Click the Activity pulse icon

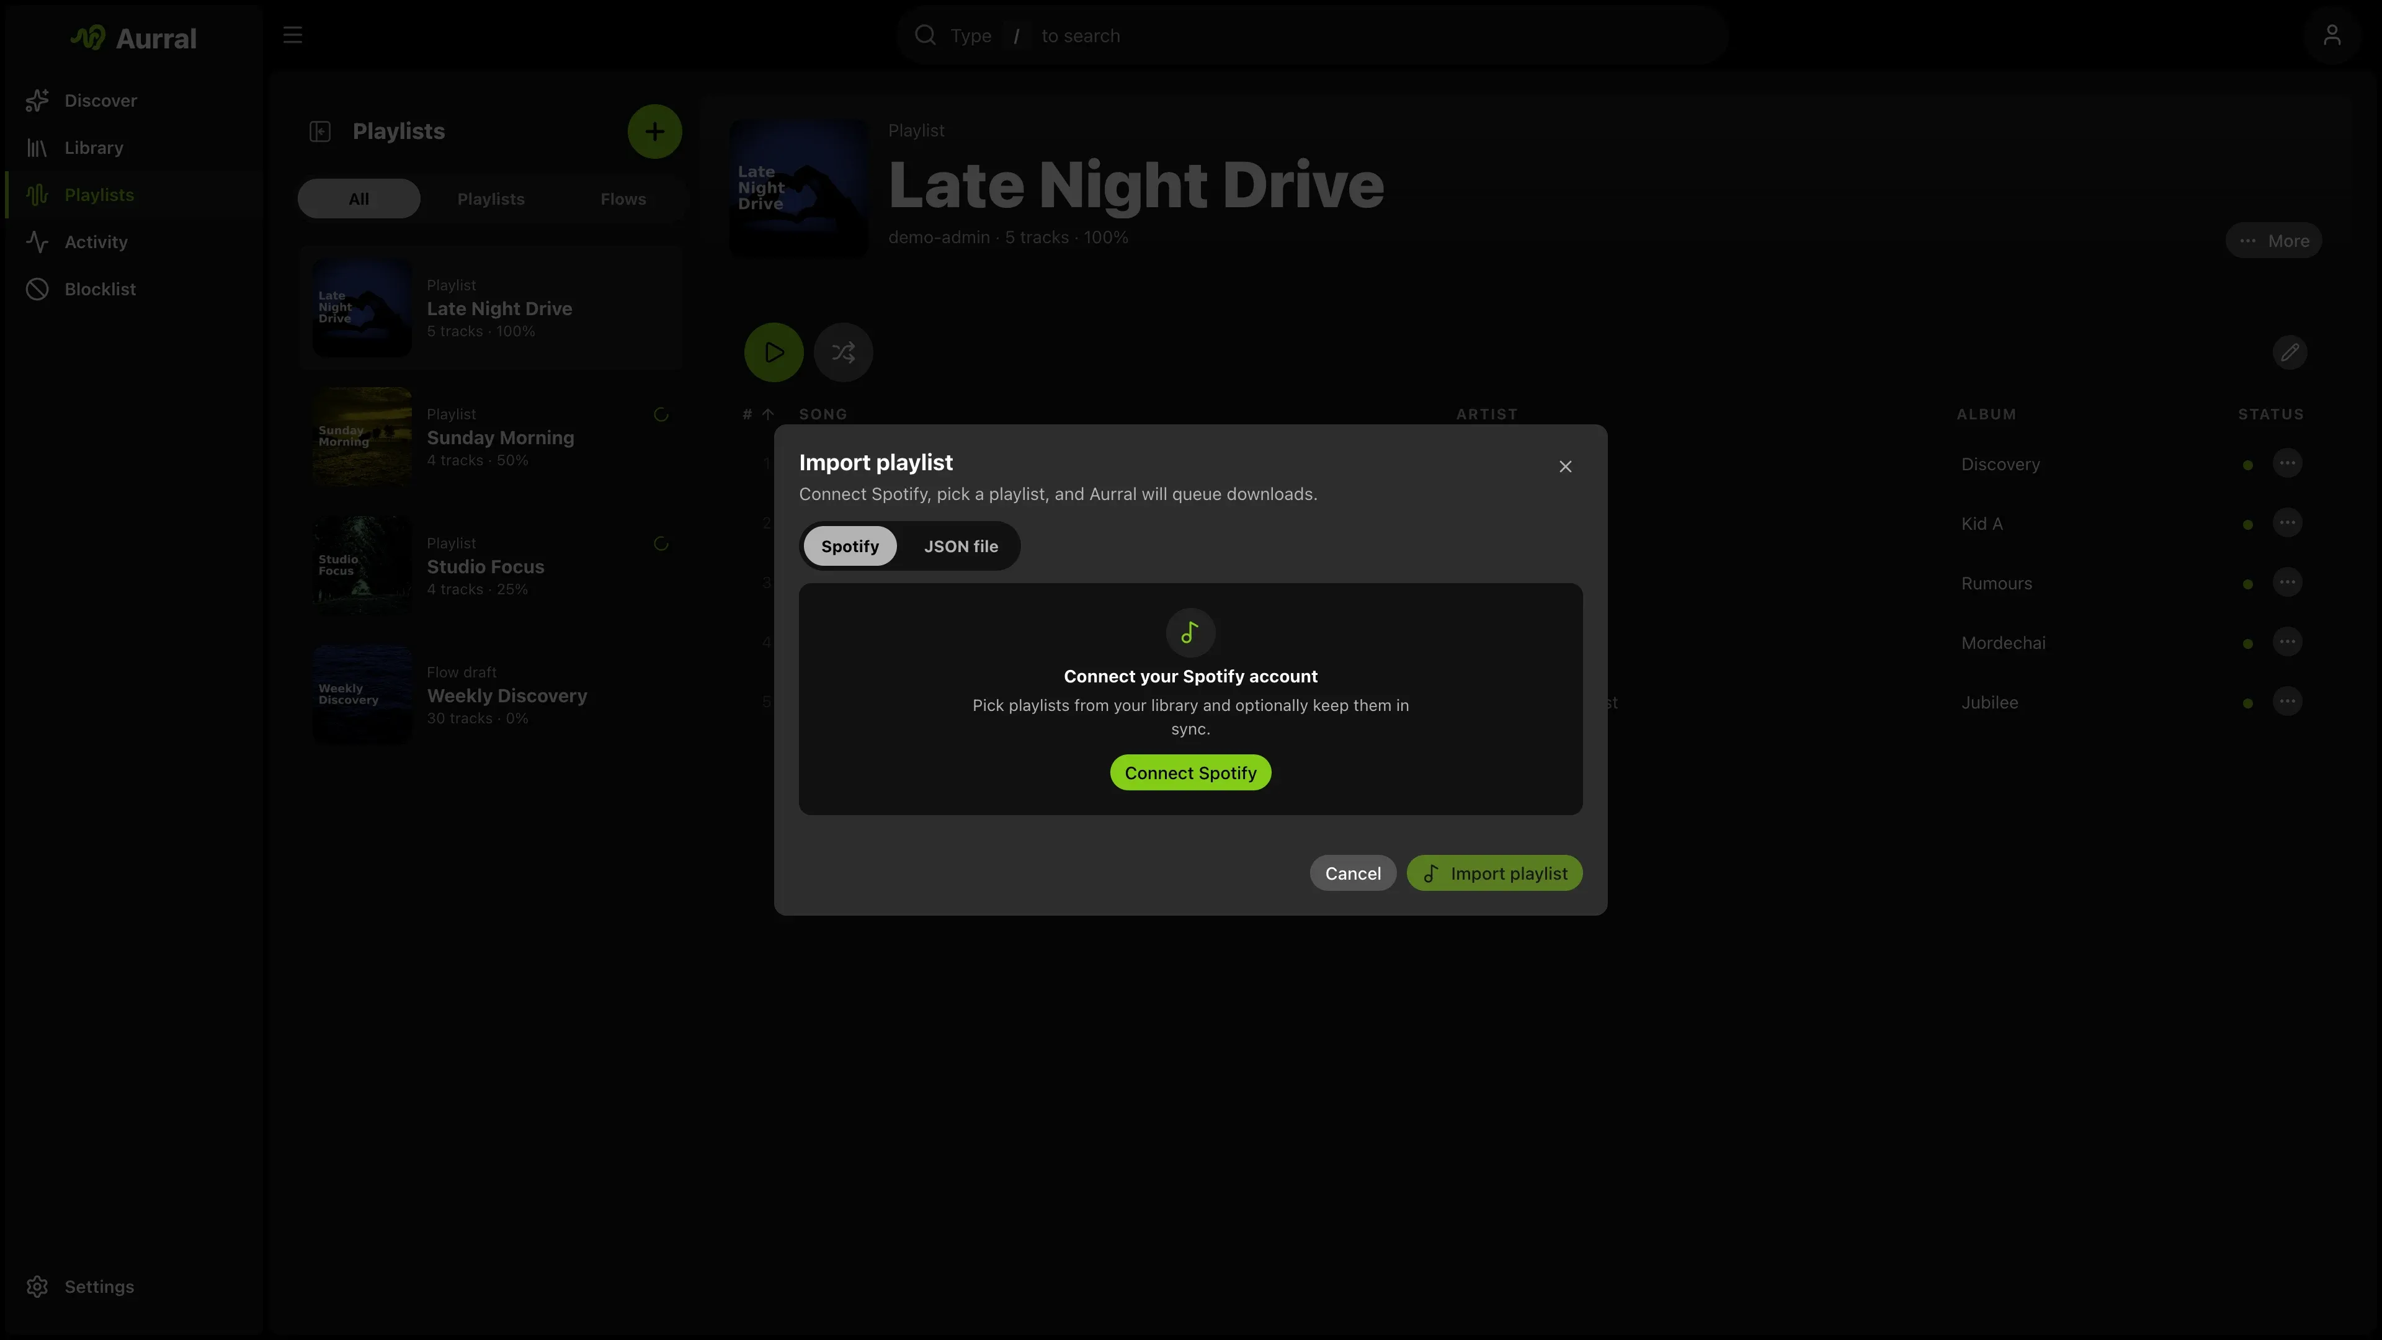[37, 241]
